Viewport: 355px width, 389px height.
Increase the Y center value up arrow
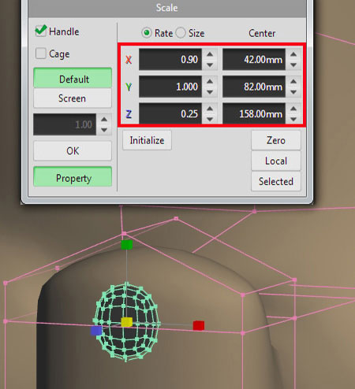293,82
